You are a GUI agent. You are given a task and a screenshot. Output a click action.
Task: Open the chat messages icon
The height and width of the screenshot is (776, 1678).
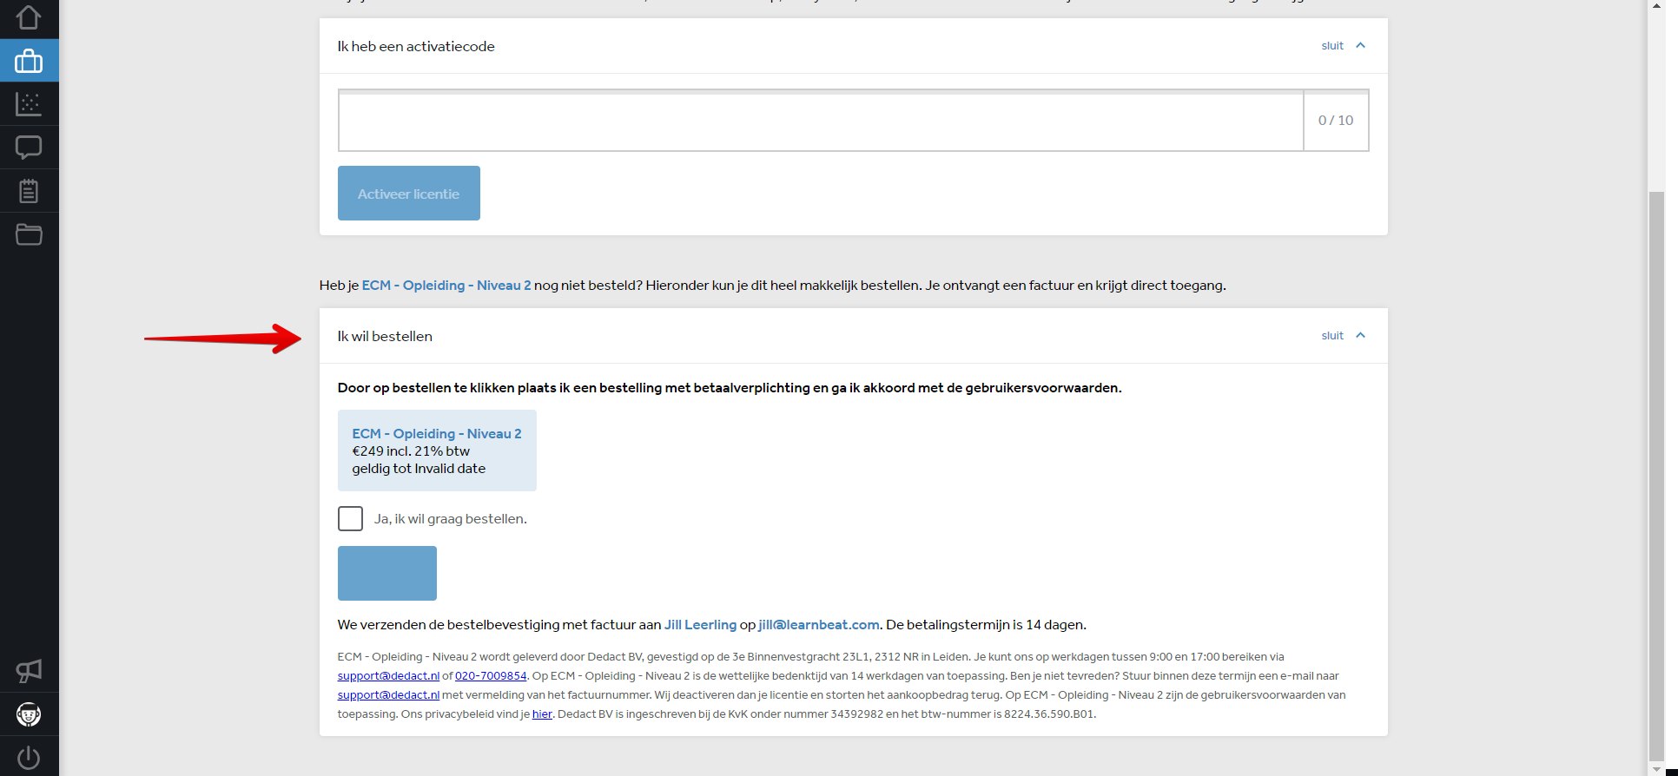29,148
